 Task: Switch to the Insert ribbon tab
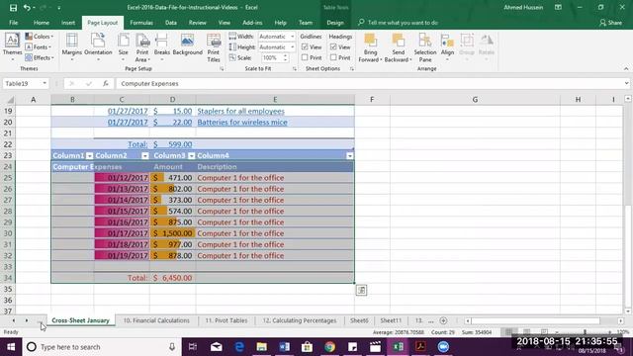[68, 23]
